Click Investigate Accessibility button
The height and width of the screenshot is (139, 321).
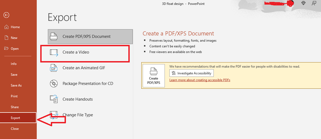click(191, 73)
